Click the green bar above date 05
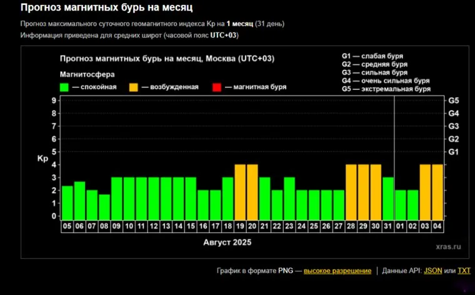 [x=67, y=201]
